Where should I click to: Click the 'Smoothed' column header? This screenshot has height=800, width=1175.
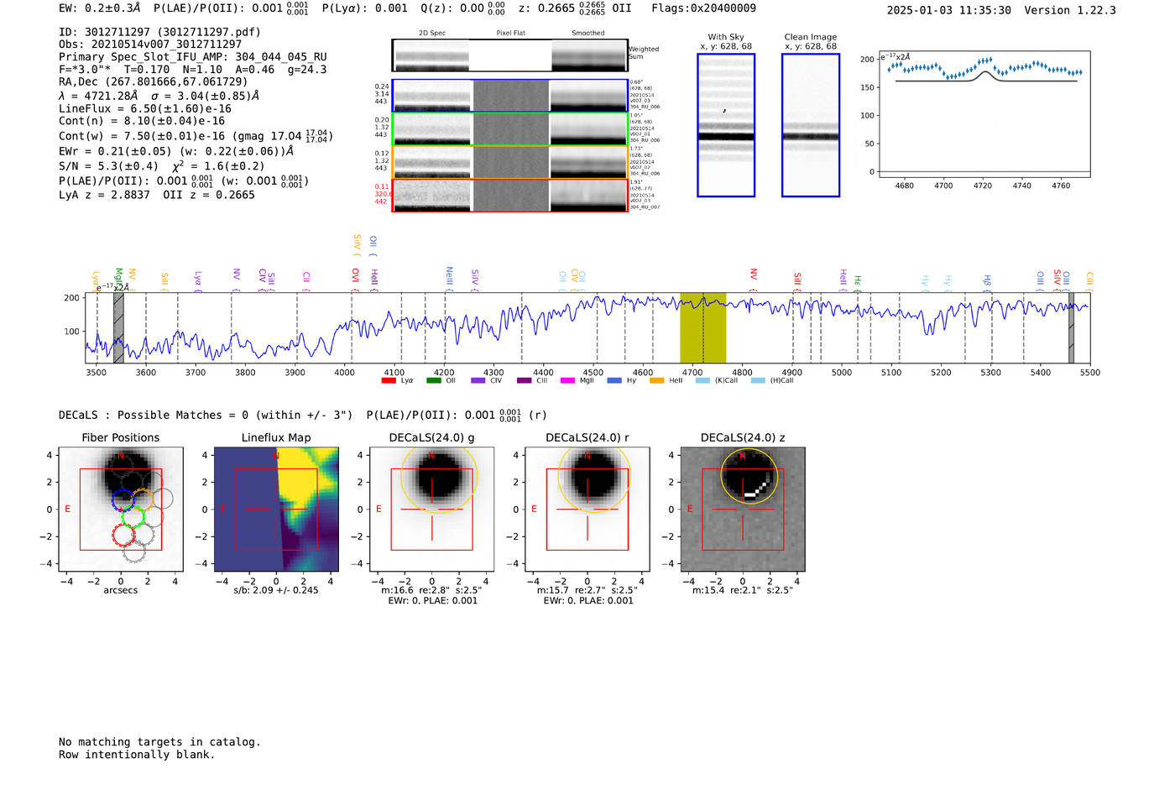coord(588,33)
